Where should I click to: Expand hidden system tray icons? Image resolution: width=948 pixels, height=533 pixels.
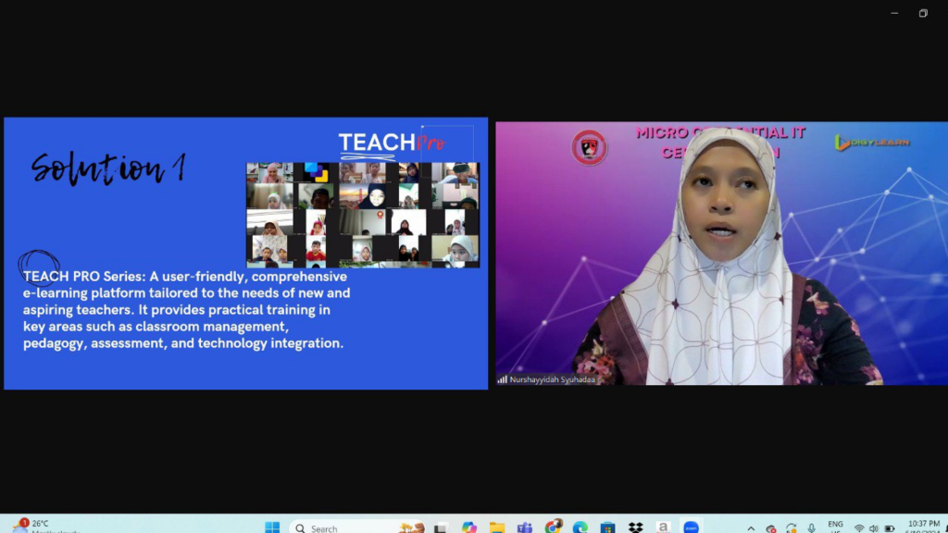pyautogui.click(x=751, y=528)
